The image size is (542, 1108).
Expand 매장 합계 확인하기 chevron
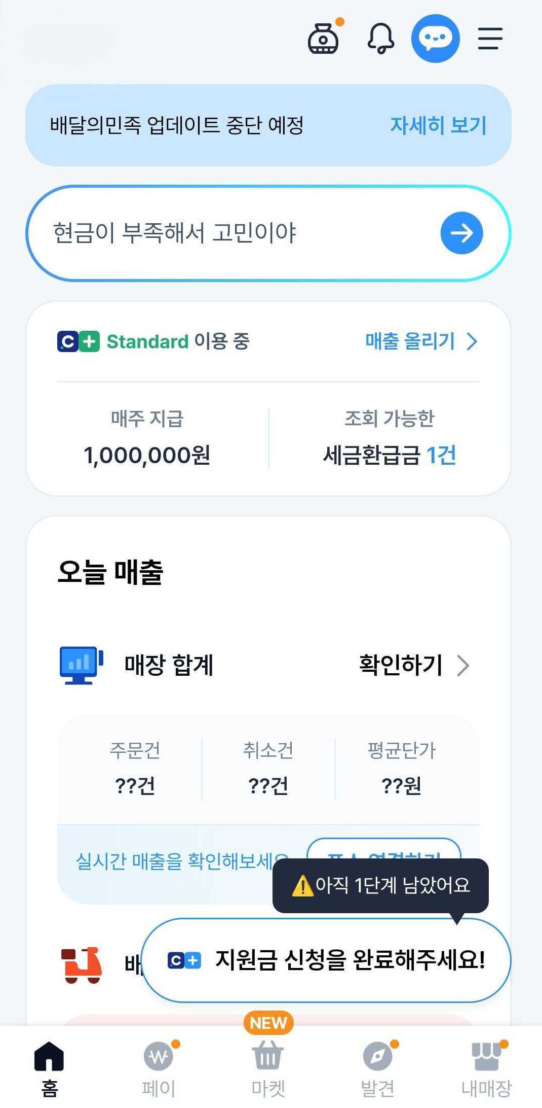pos(463,666)
